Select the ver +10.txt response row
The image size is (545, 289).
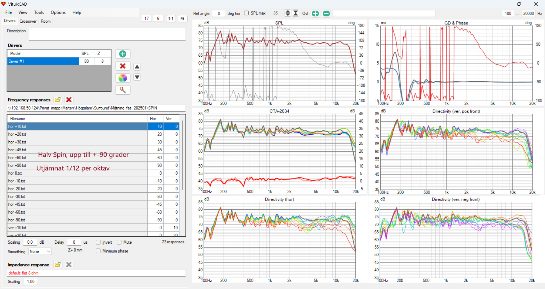click(93, 228)
